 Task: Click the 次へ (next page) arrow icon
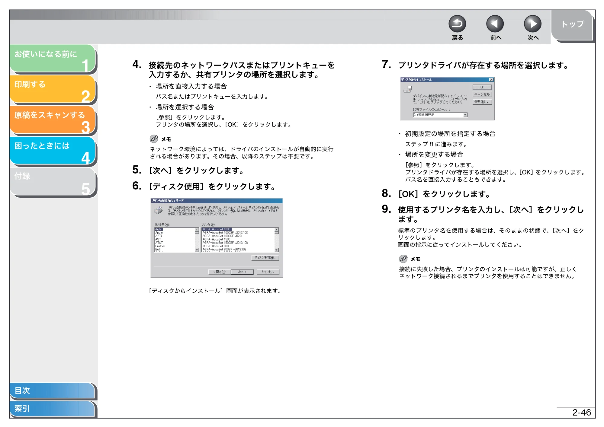(x=533, y=24)
